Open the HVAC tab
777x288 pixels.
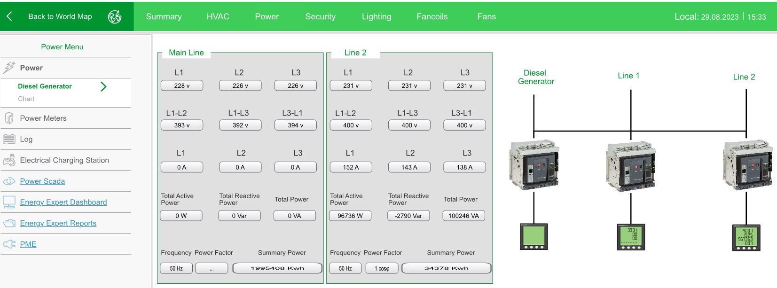(218, 16)
